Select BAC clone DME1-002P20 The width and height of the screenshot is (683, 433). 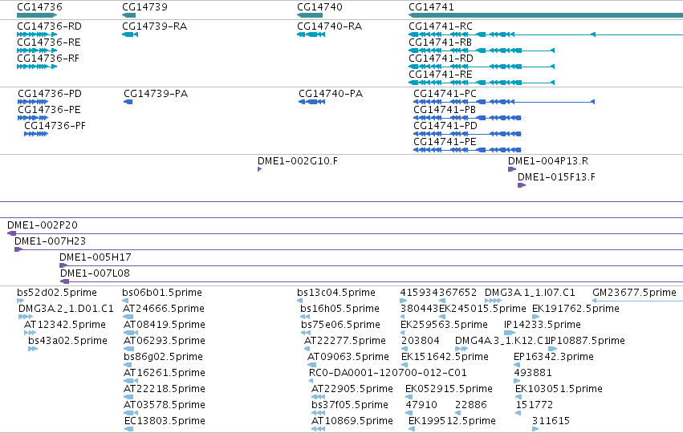pyautogui.click(x=43, y=225)
